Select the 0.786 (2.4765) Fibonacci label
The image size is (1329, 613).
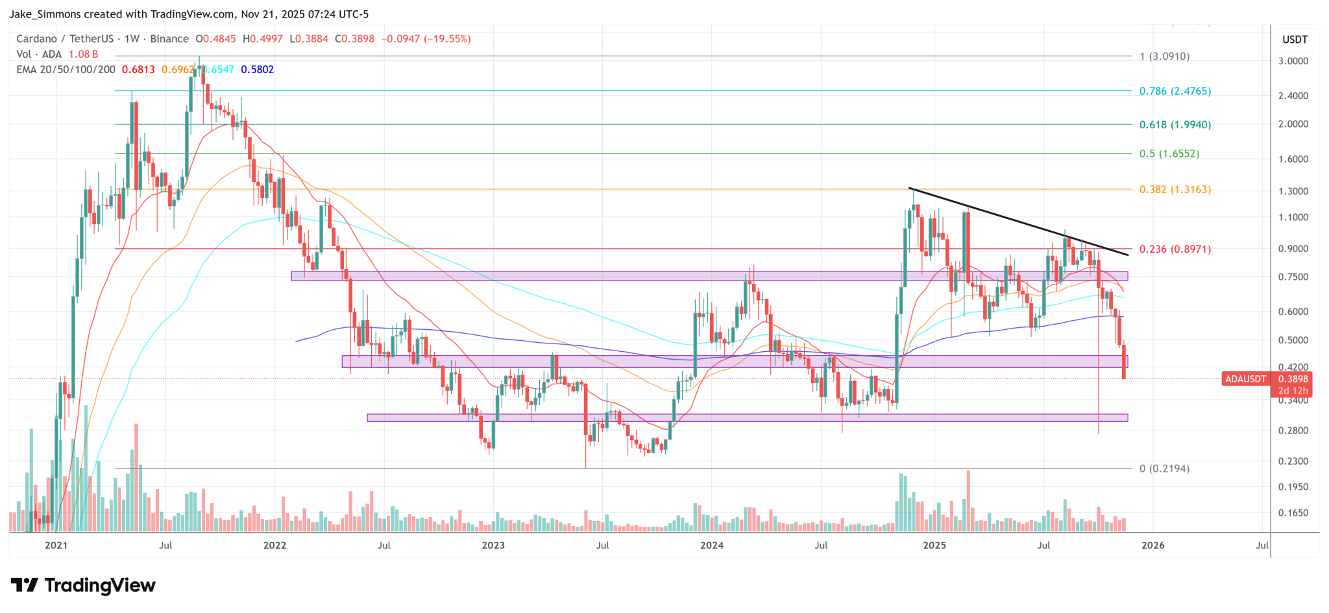pos(1175,91)
